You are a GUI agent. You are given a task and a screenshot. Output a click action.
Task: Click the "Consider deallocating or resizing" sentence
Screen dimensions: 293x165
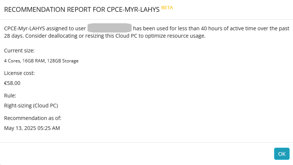tap(64, 36)
